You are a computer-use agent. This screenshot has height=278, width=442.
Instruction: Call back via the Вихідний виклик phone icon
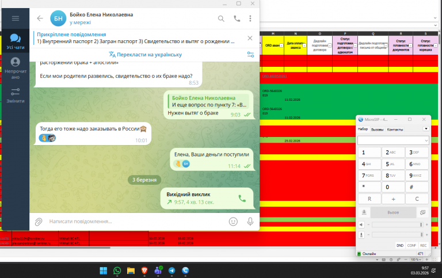(x=242, y=198)
